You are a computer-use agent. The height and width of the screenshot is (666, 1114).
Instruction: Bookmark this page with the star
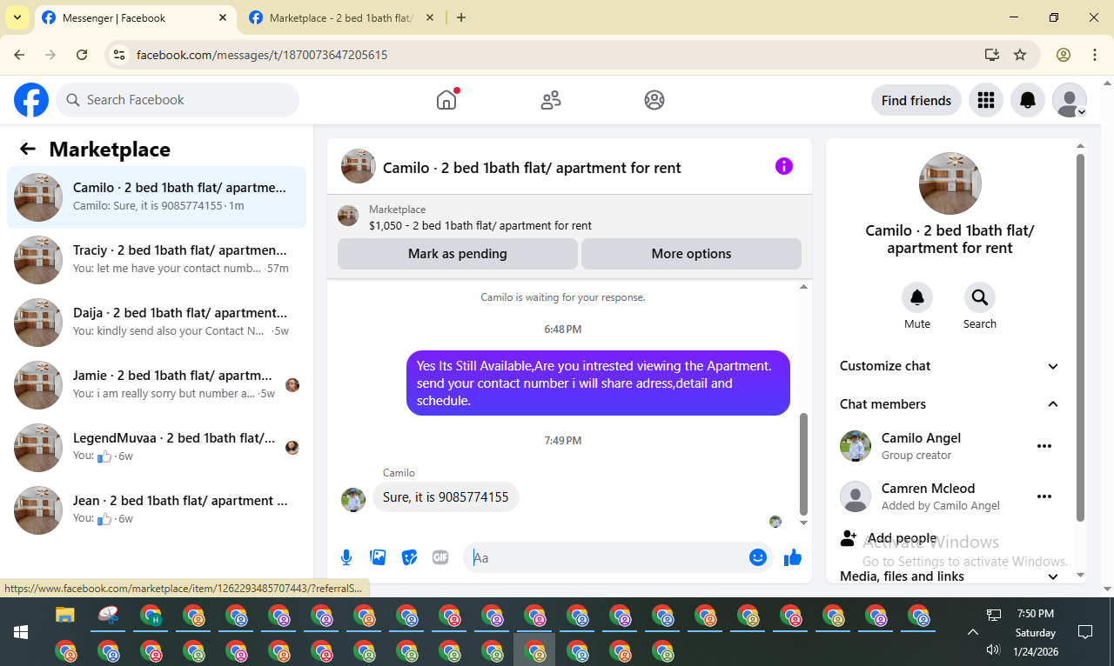pos(1020,55)
